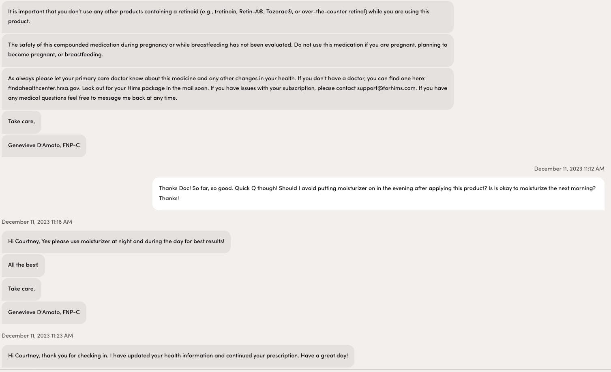Click the Genevieve D'Amato signature after "All the best!"
The image size is (611, 372).
tap(44, 312)
